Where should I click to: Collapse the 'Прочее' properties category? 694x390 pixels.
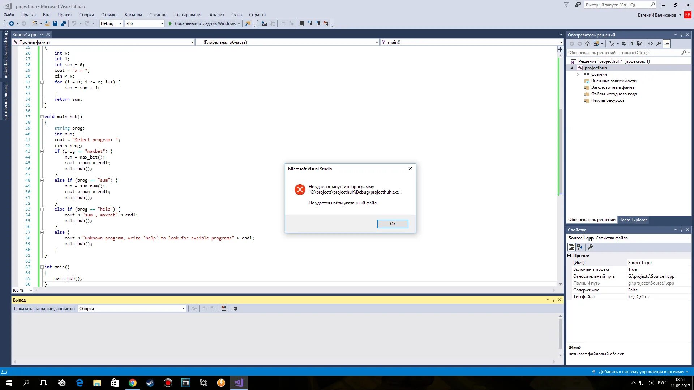click(x=569, y=255)
